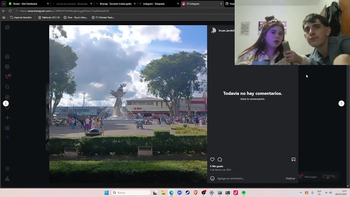Open the Mensajes floating panel
Screen dimensions: 350x197
(319, 177)
